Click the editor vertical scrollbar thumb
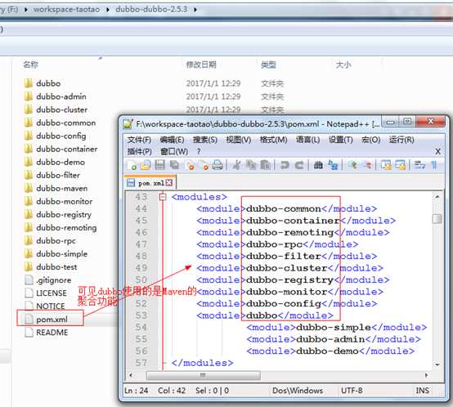 tap(437, 218)
